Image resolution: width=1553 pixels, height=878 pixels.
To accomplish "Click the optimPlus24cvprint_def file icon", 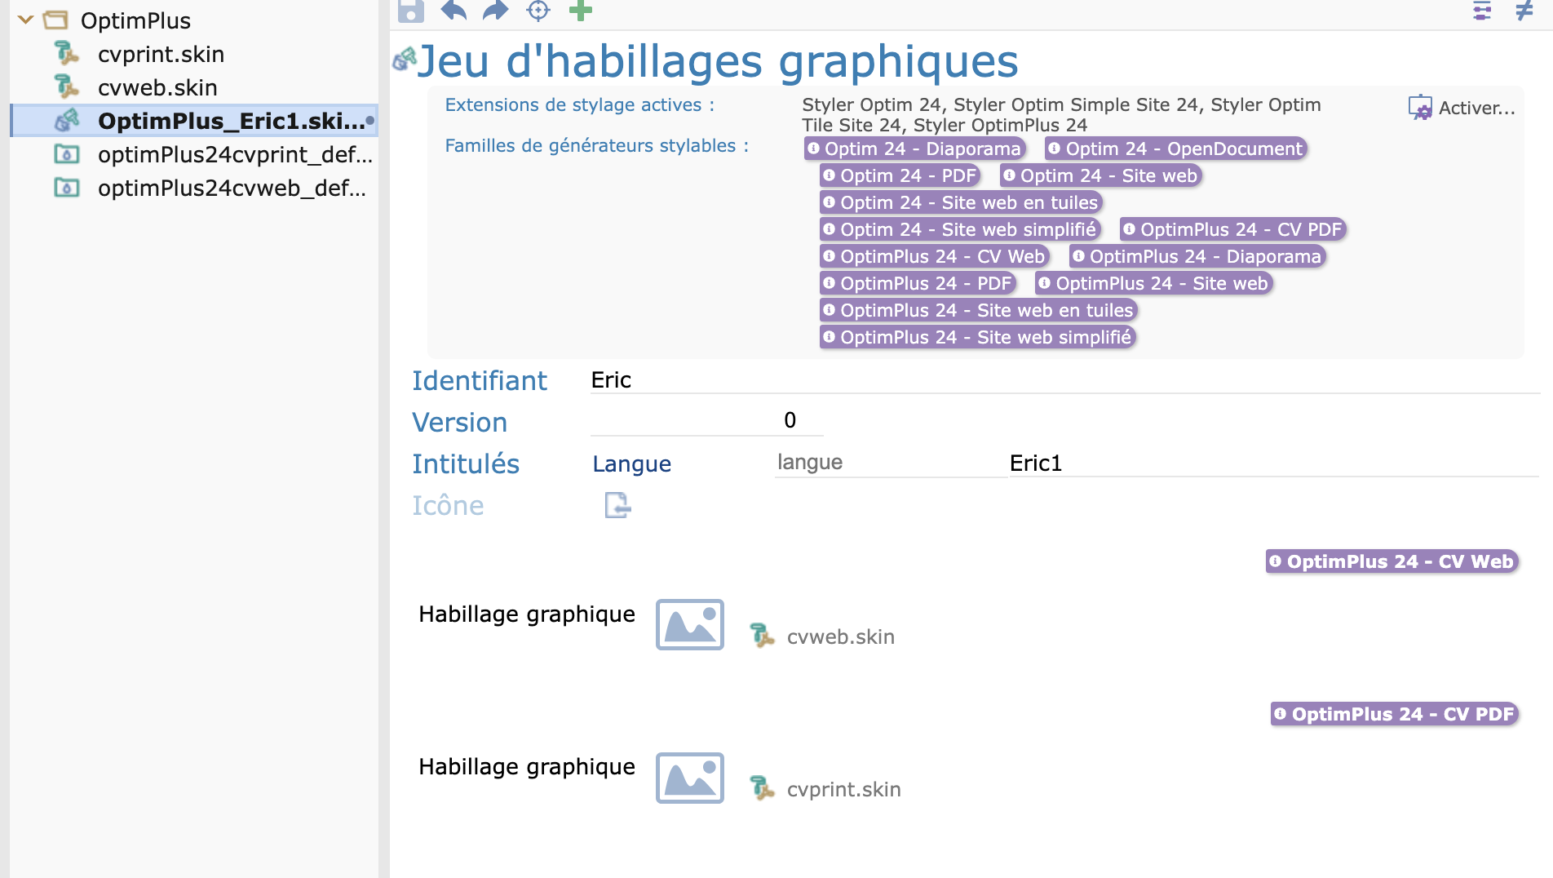I will [x=66, y=154].
